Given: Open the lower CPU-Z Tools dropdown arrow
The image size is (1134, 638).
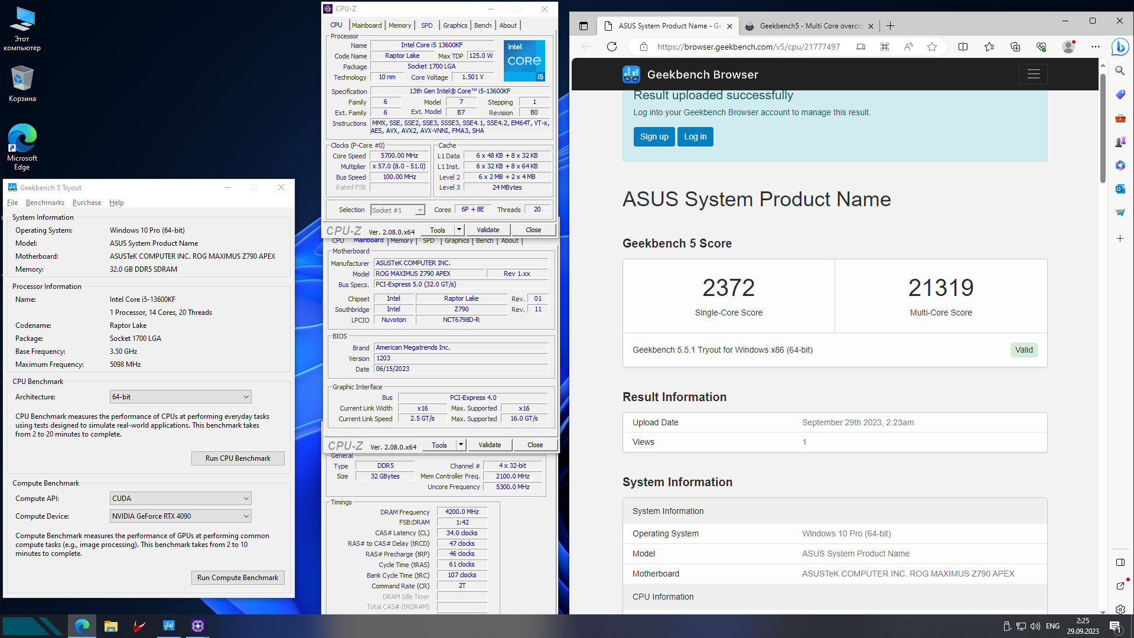Looking at the screenshot, I should pos(461,445).
